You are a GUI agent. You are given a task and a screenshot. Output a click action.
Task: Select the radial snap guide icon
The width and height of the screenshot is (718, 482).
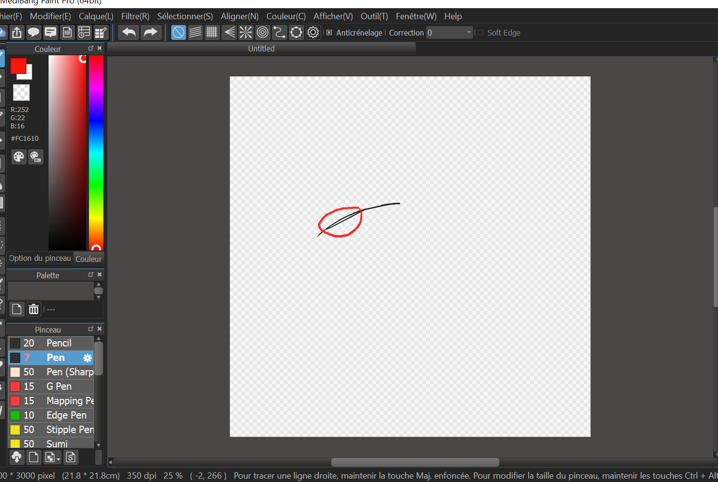click(x=246, y=33)
